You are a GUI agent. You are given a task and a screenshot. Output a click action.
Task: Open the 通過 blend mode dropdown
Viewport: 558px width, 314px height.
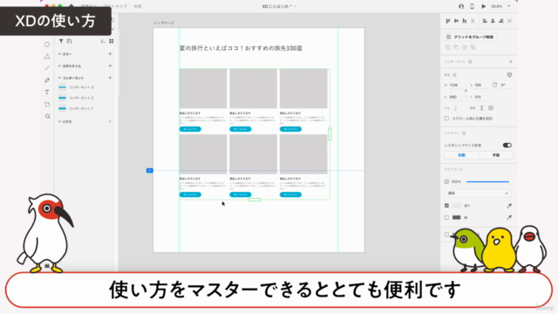click(x=478, y=193)
